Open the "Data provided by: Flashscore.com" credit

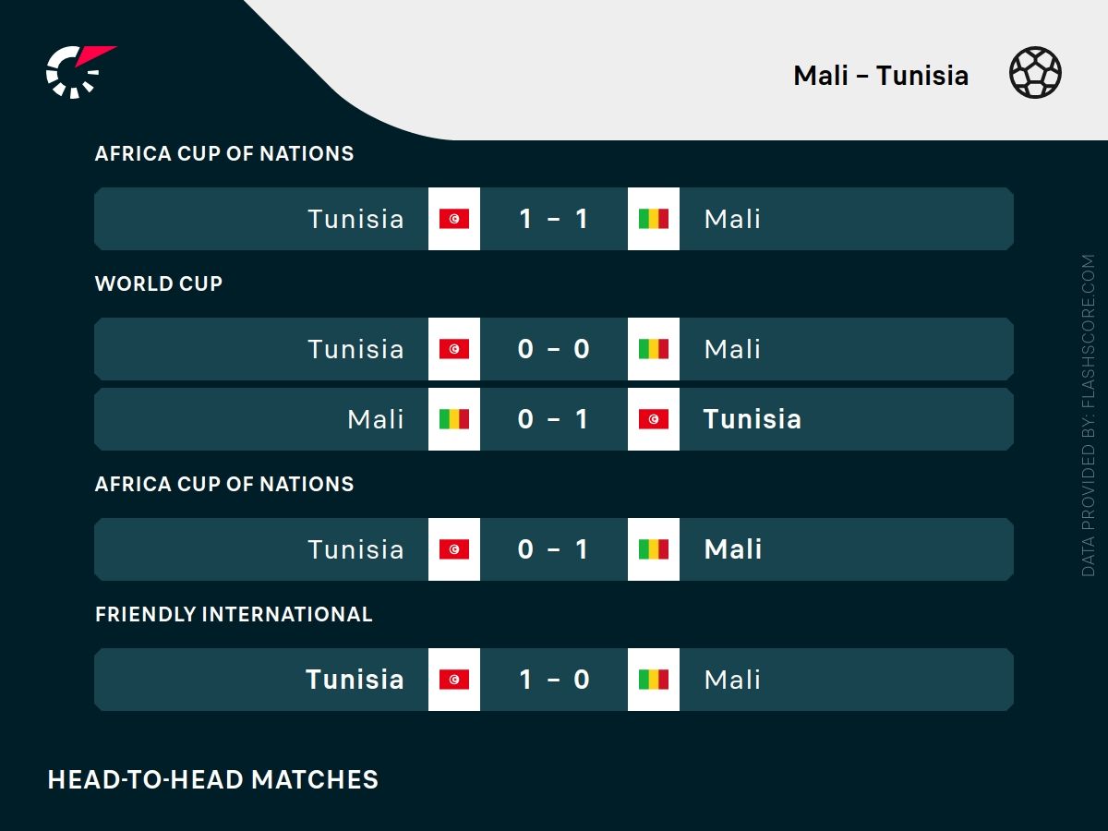(x=1089, y=415)
